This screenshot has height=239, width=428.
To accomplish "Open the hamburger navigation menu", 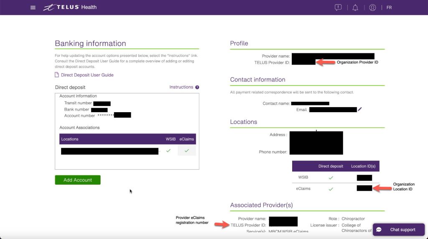I will 33,8.
